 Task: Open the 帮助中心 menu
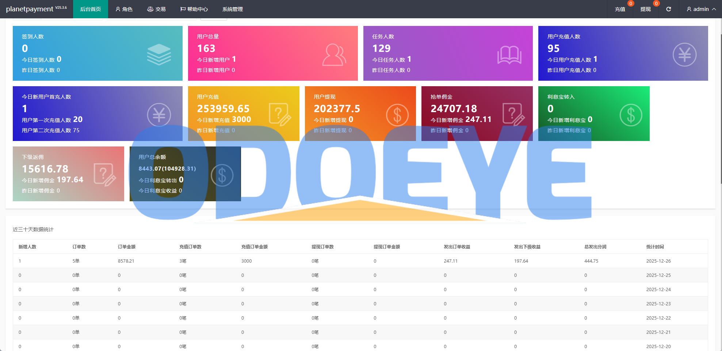click(x=194, y=9)
